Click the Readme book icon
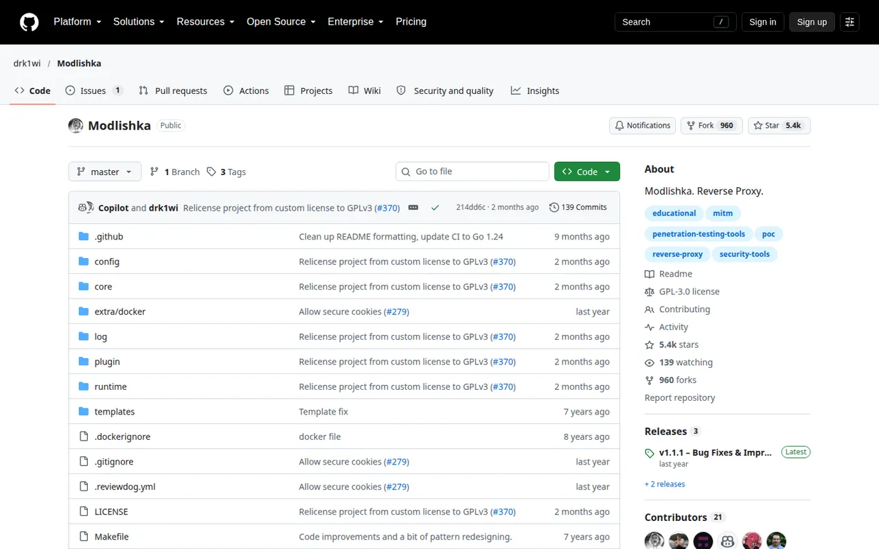This screenshot has height=549, width=879. click(650, 274)
